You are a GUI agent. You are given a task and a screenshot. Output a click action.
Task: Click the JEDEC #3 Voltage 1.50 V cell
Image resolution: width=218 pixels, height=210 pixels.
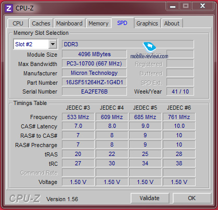[x=78, y=182]
